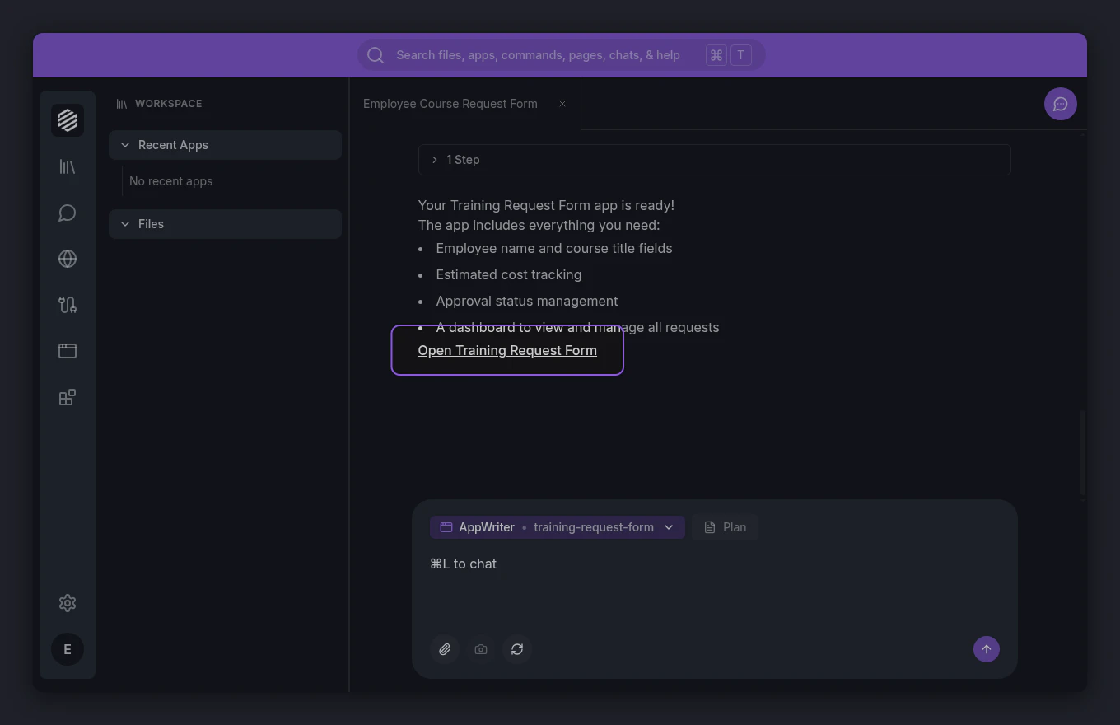The height and width of the screenshot is (725, 1120).
Task: Click the T key shortcut badge in search
Action: click(740, 55)
